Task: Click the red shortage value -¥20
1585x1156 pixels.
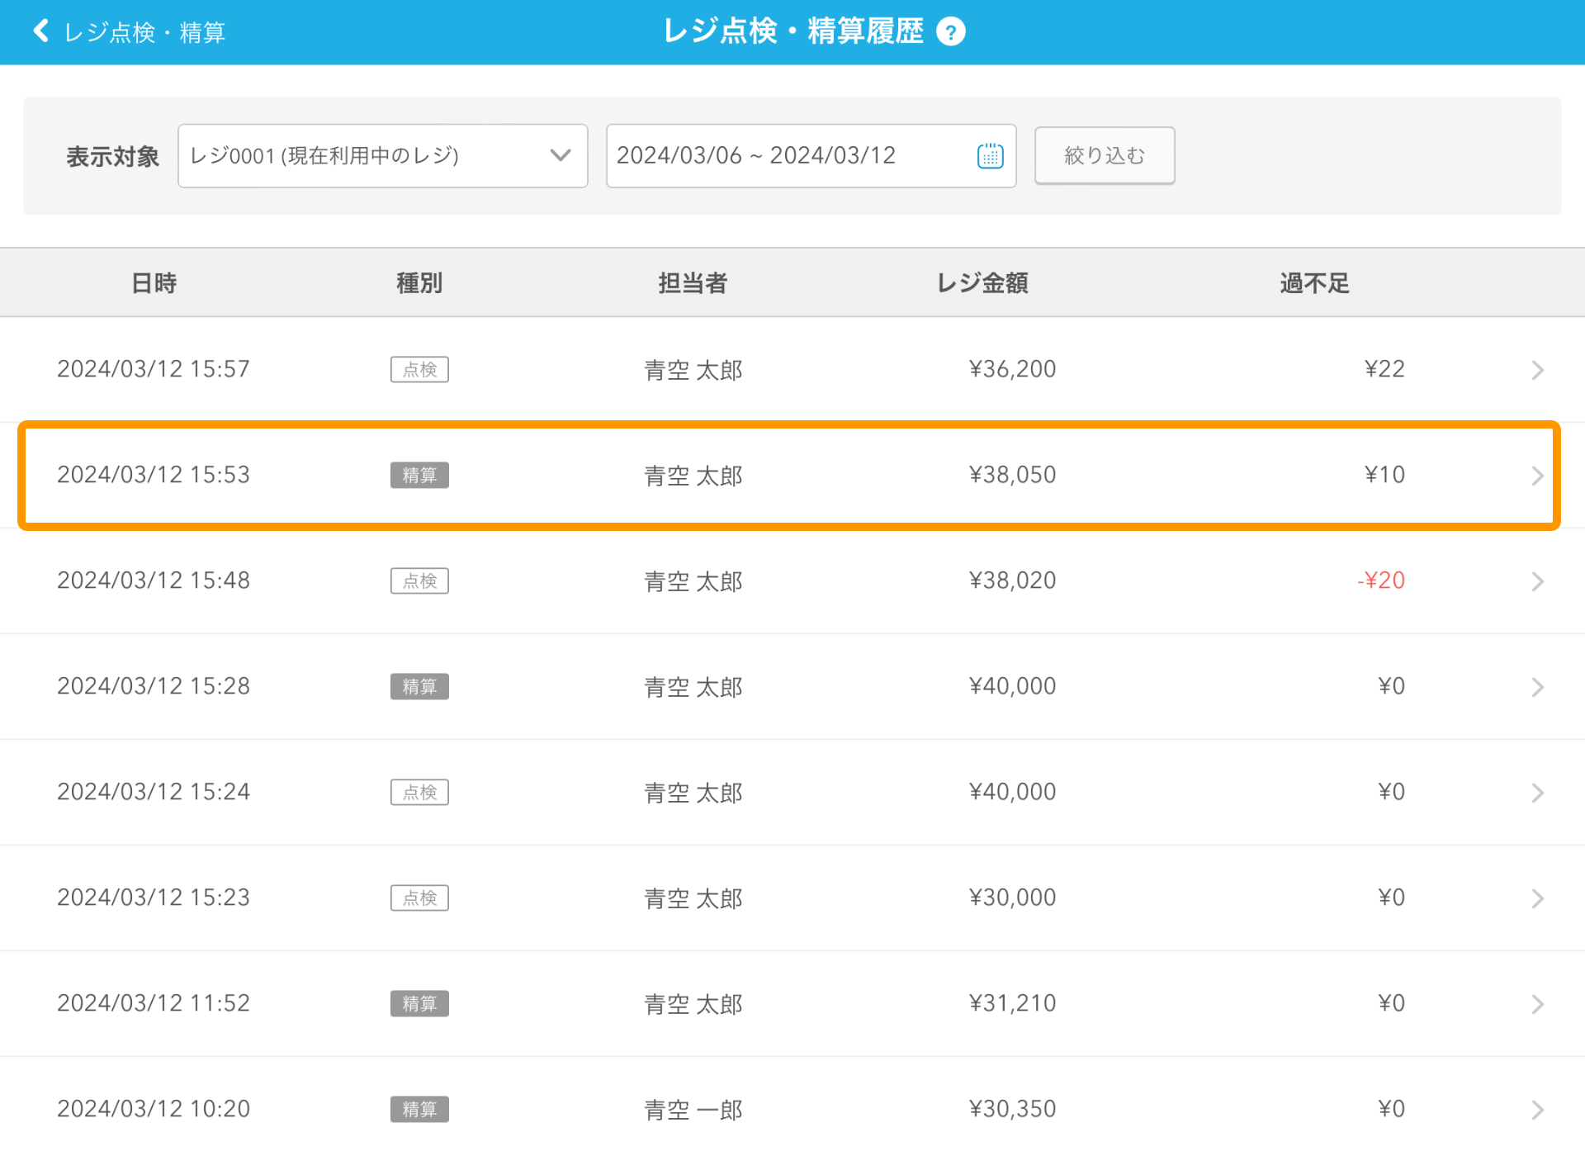Action: pyautogui.click(x=1381, y=580)
